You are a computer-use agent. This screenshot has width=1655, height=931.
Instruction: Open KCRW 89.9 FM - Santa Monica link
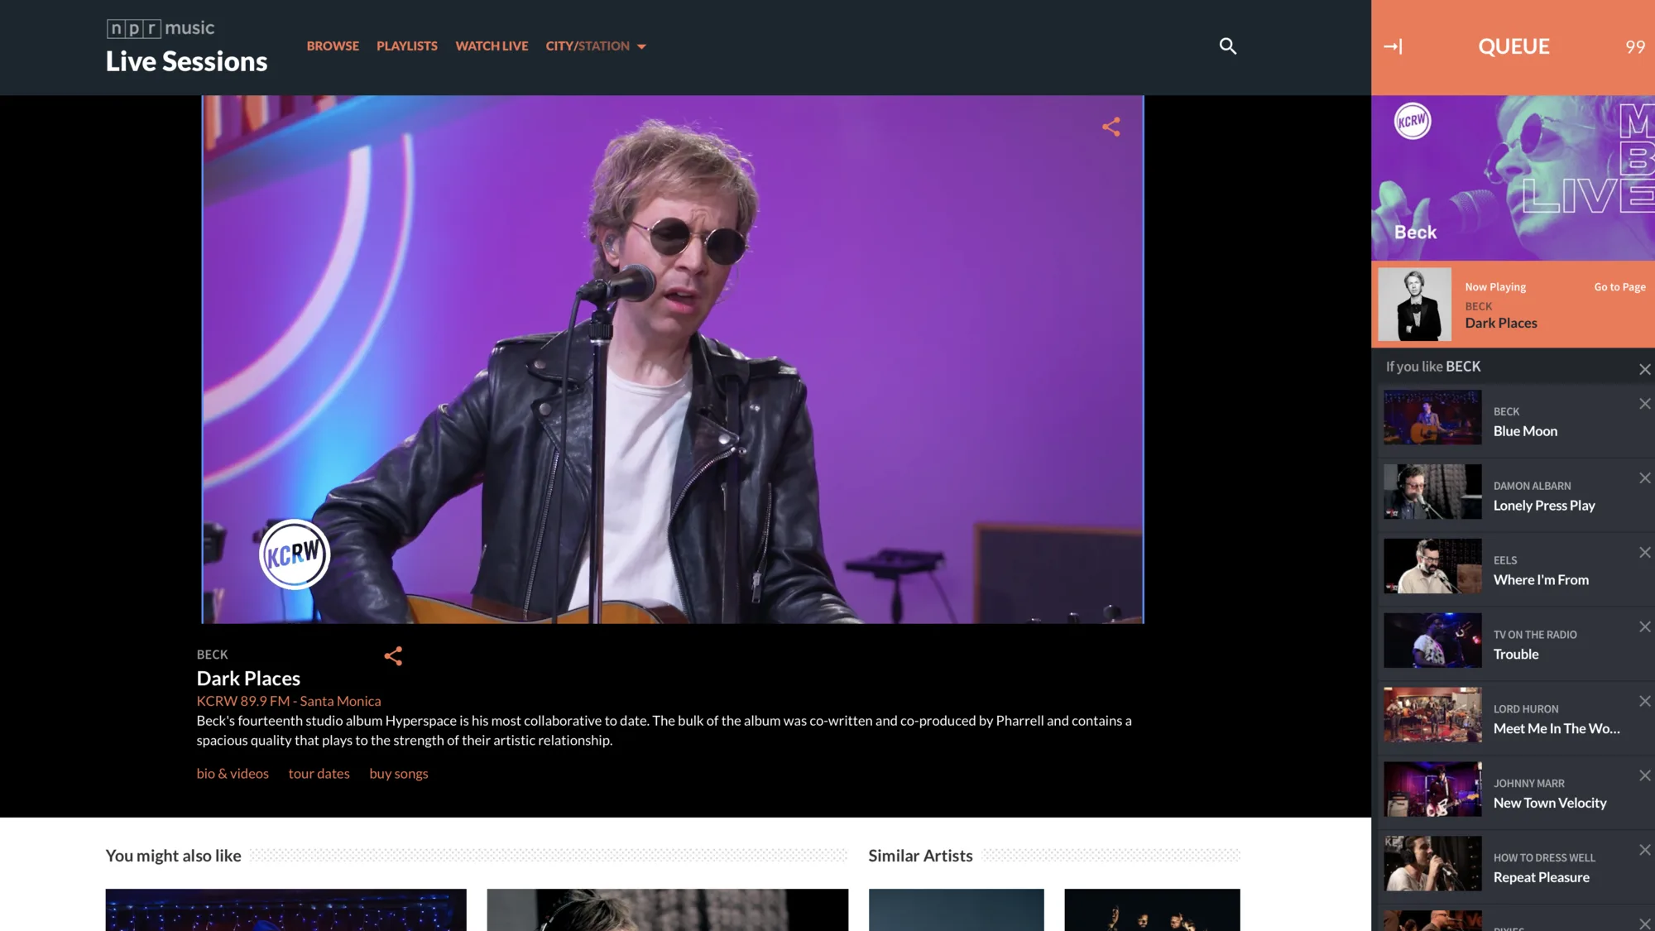(x=289, y=701)
